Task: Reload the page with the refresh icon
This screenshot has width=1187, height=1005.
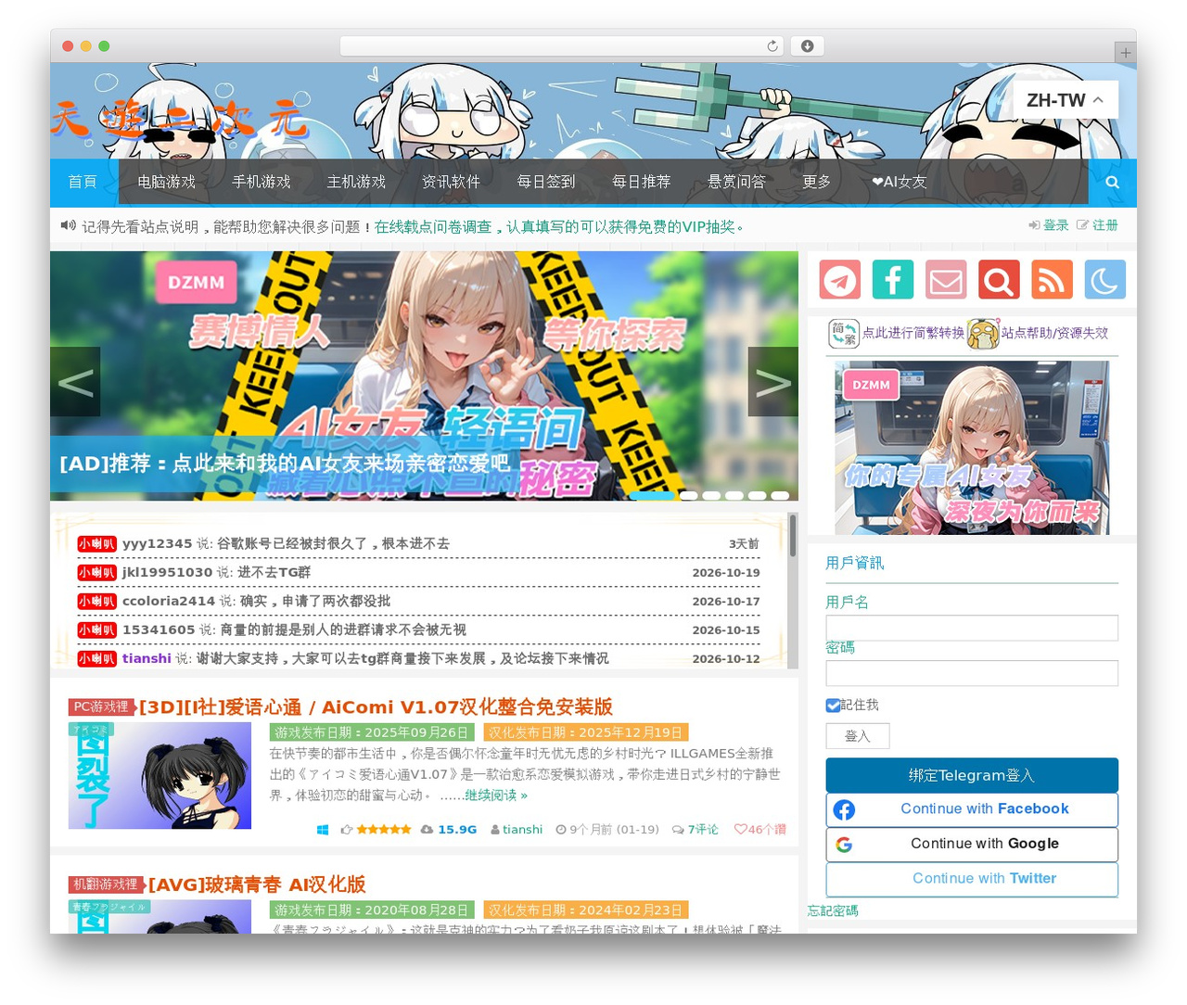Action: point(772,46)
